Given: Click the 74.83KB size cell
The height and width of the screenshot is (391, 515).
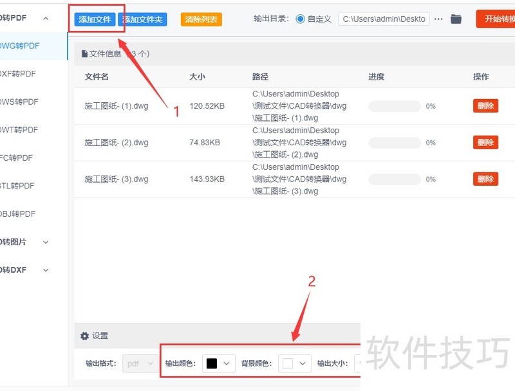Looking at the screenshot, I should pyautogui.click(x=205, y=142).
